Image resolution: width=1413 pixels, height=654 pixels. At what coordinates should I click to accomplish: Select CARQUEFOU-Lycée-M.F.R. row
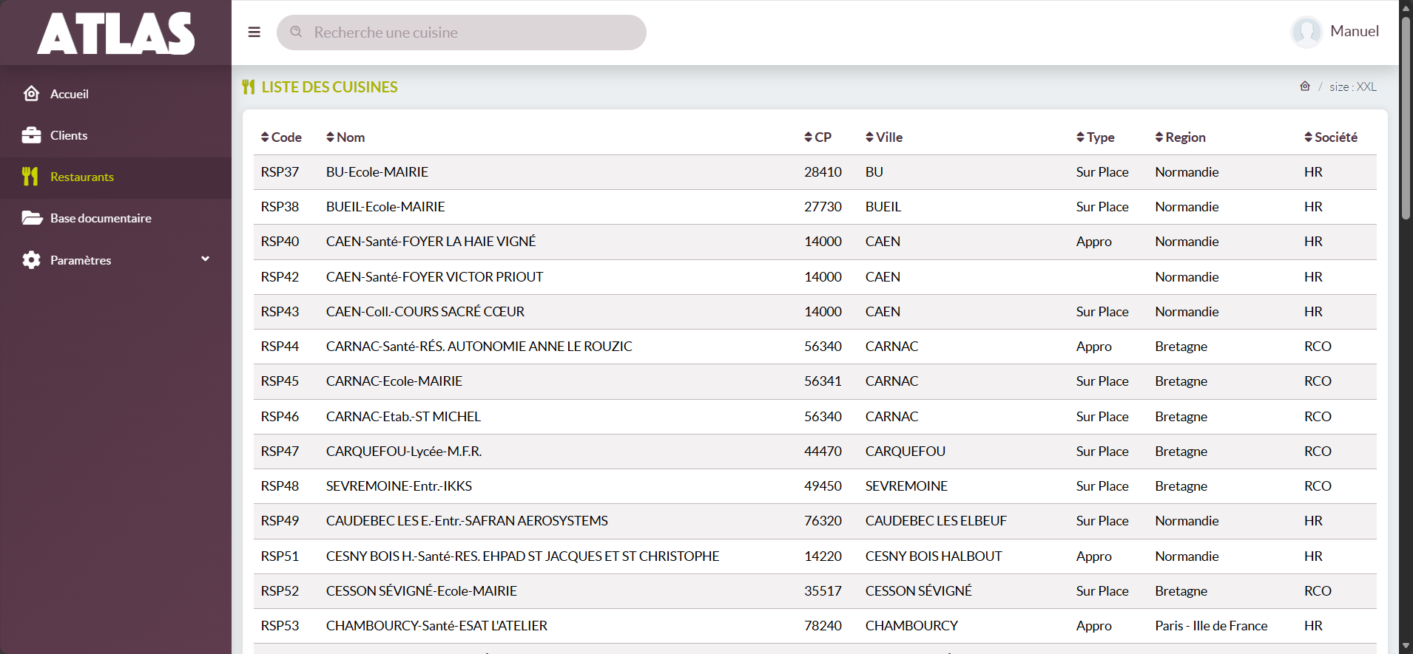404,452
